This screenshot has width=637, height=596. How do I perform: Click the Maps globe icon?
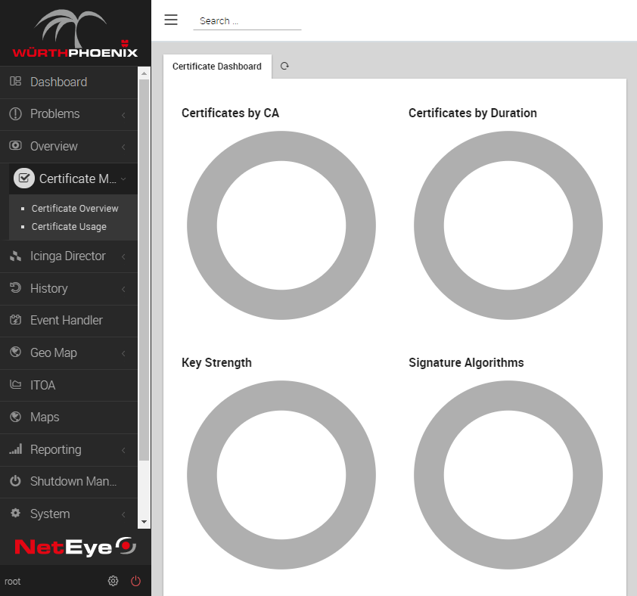point(15,417)
